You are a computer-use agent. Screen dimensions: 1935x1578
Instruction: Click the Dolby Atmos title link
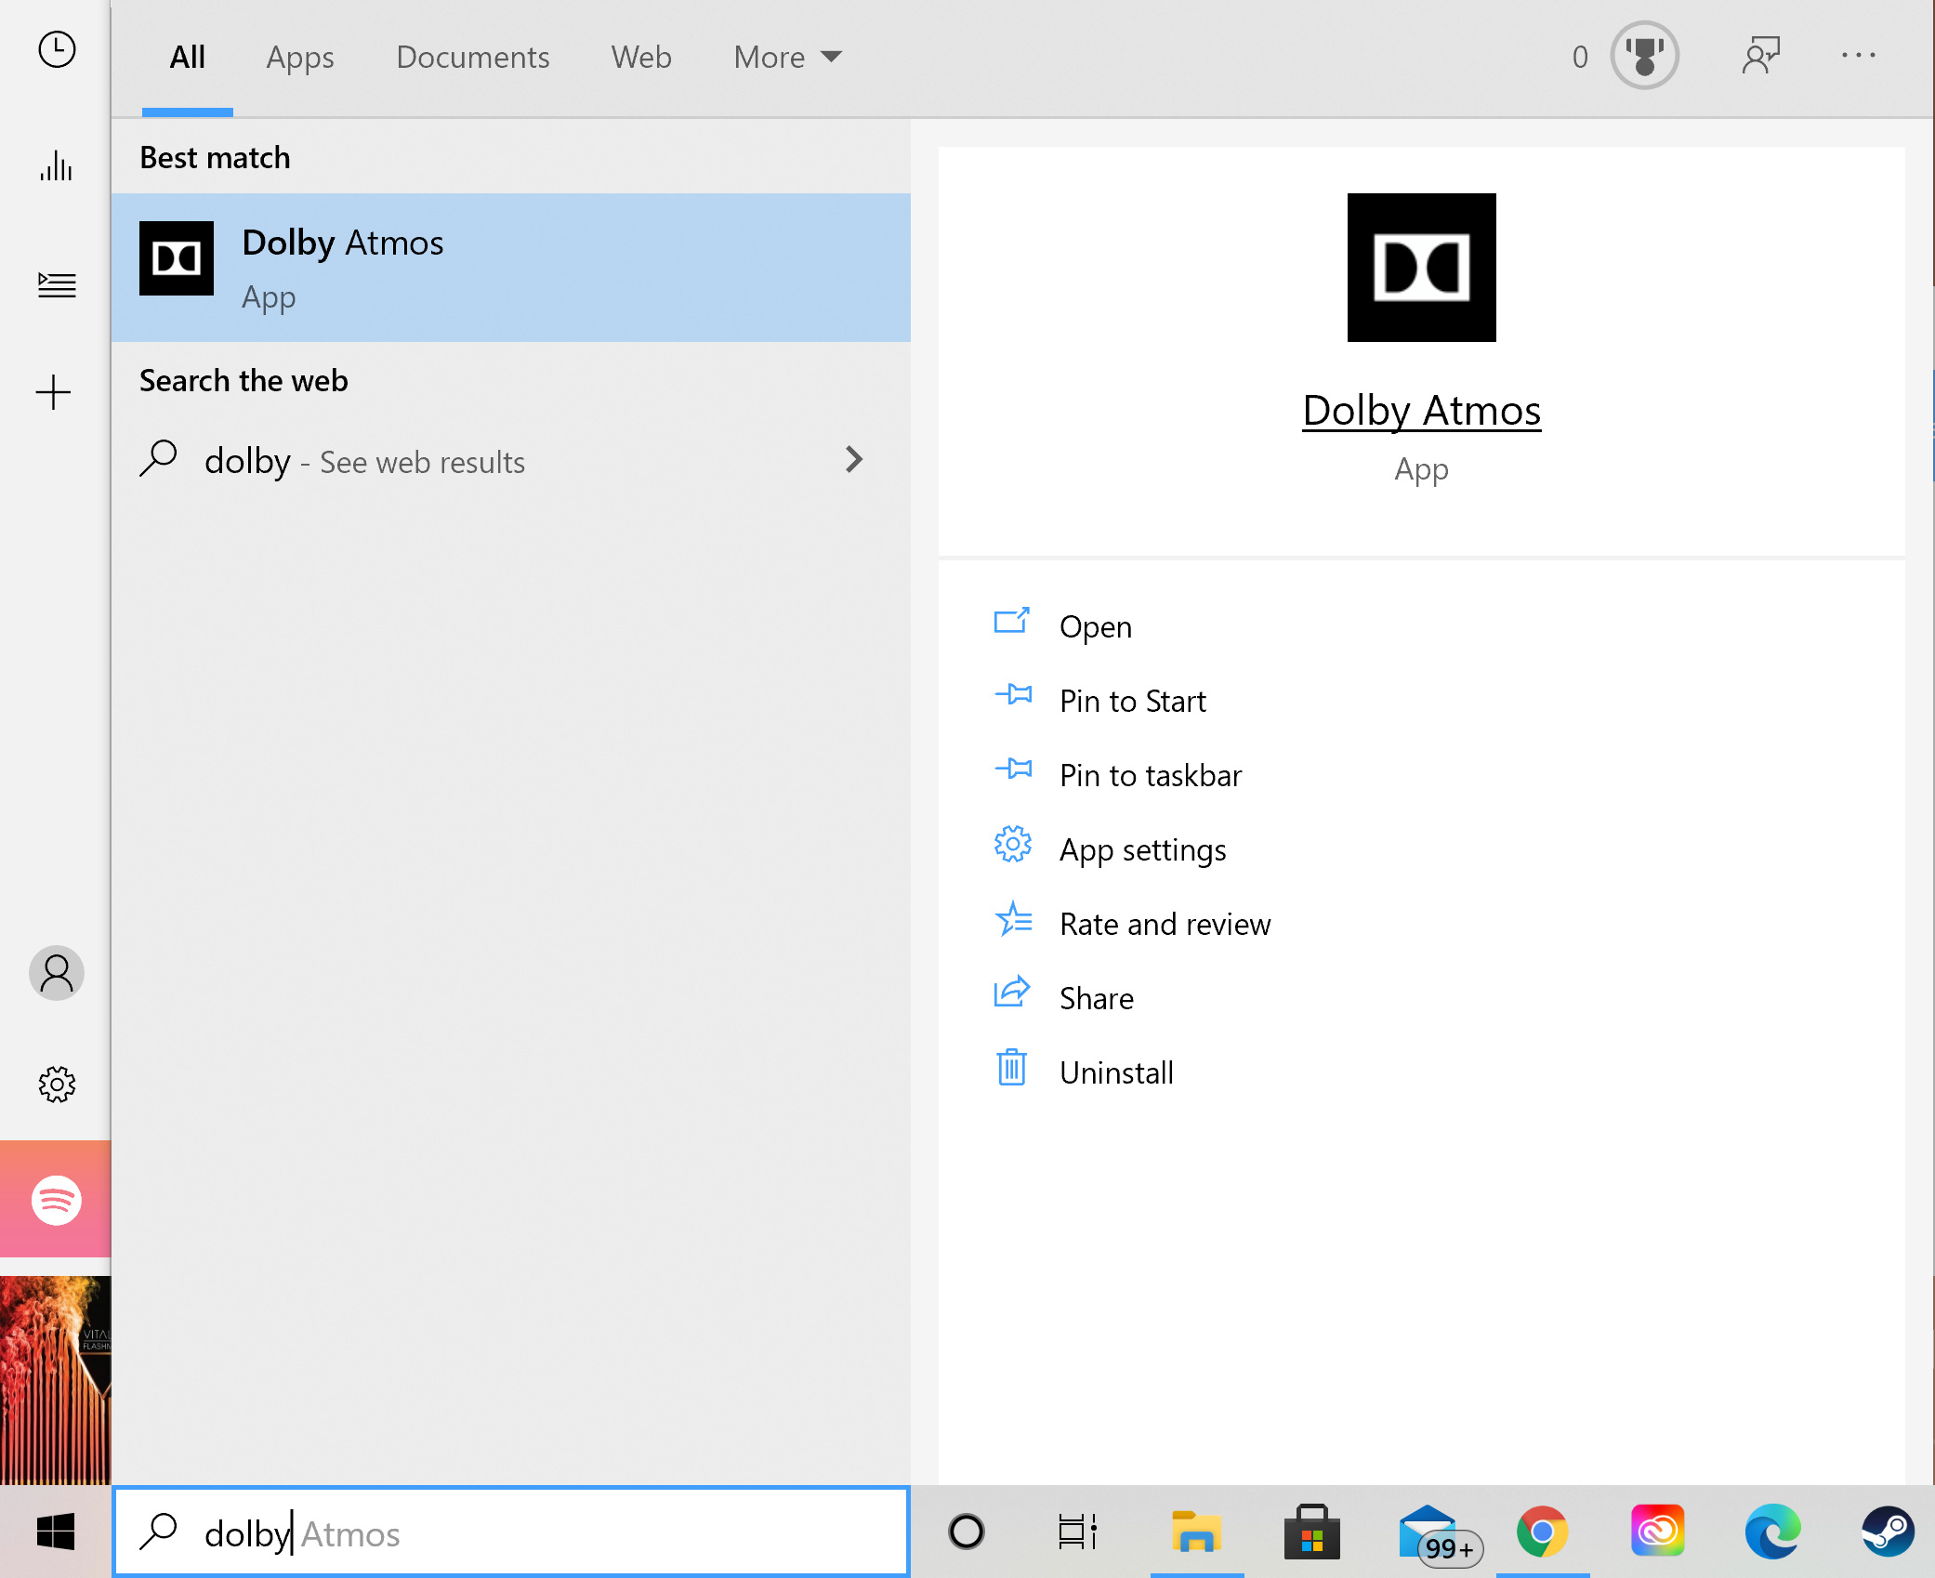click(x=1422, y=411)
